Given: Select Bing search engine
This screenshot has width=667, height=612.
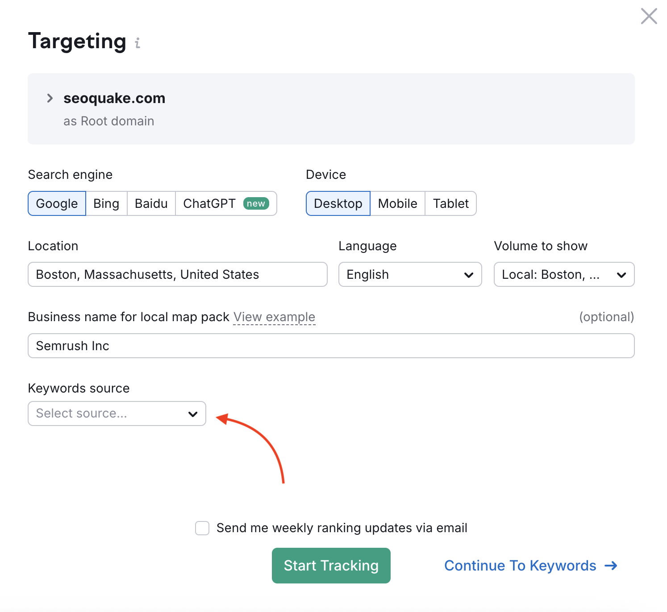Looking at the screenshot, I should point(106,203).
